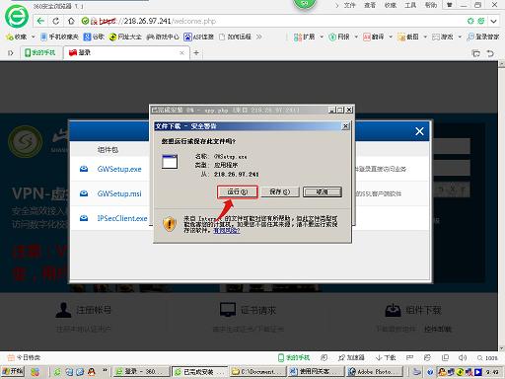The image size is (505, 379).
Task: Close the blue component download panel
Action: (x=419, y=131)
